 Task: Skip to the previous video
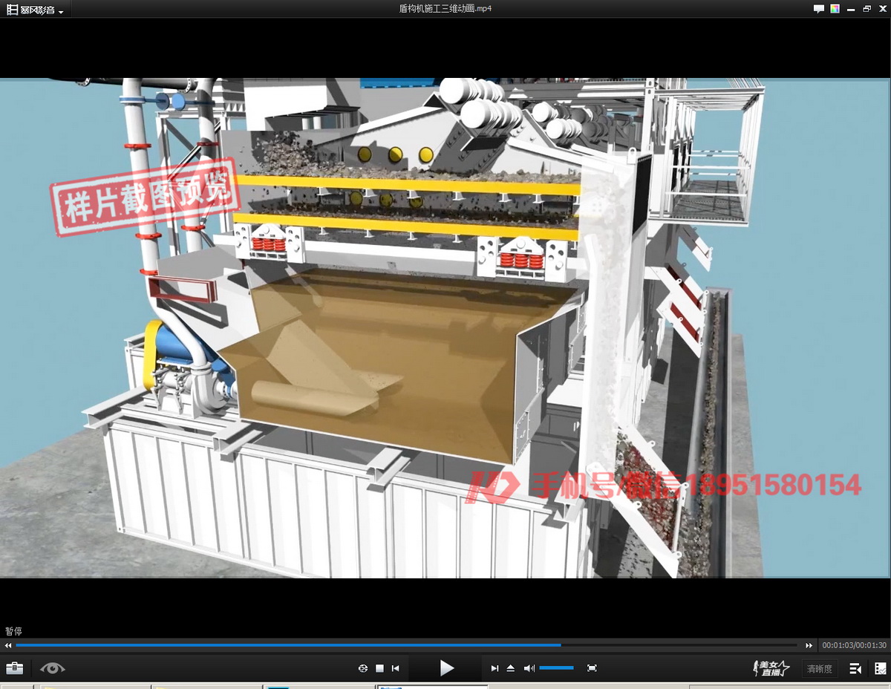pyautogui.click(x=396, y=668)
